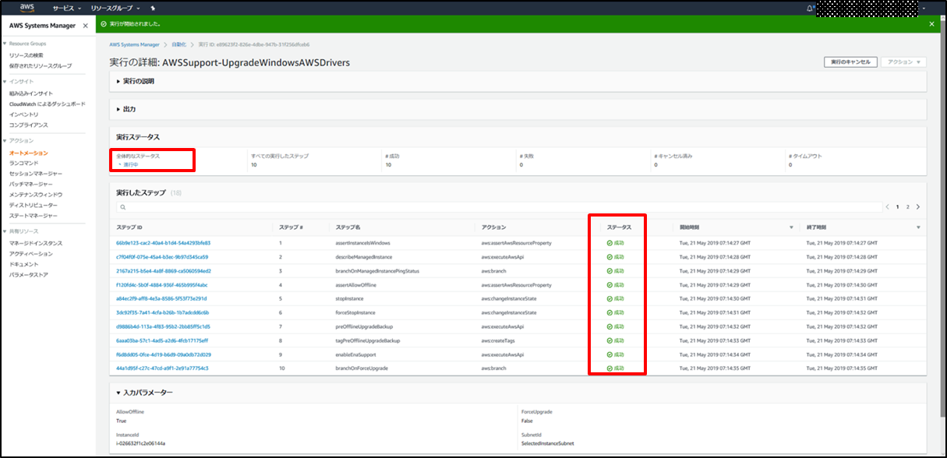This screenshot has height=458, width=947.
Task: Expand the 実行の説明 section
Action: point(118,81)
